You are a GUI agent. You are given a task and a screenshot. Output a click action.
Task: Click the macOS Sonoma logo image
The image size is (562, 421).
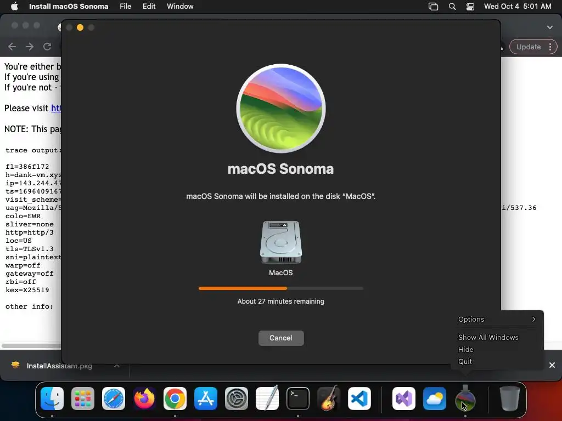point(280,109)
